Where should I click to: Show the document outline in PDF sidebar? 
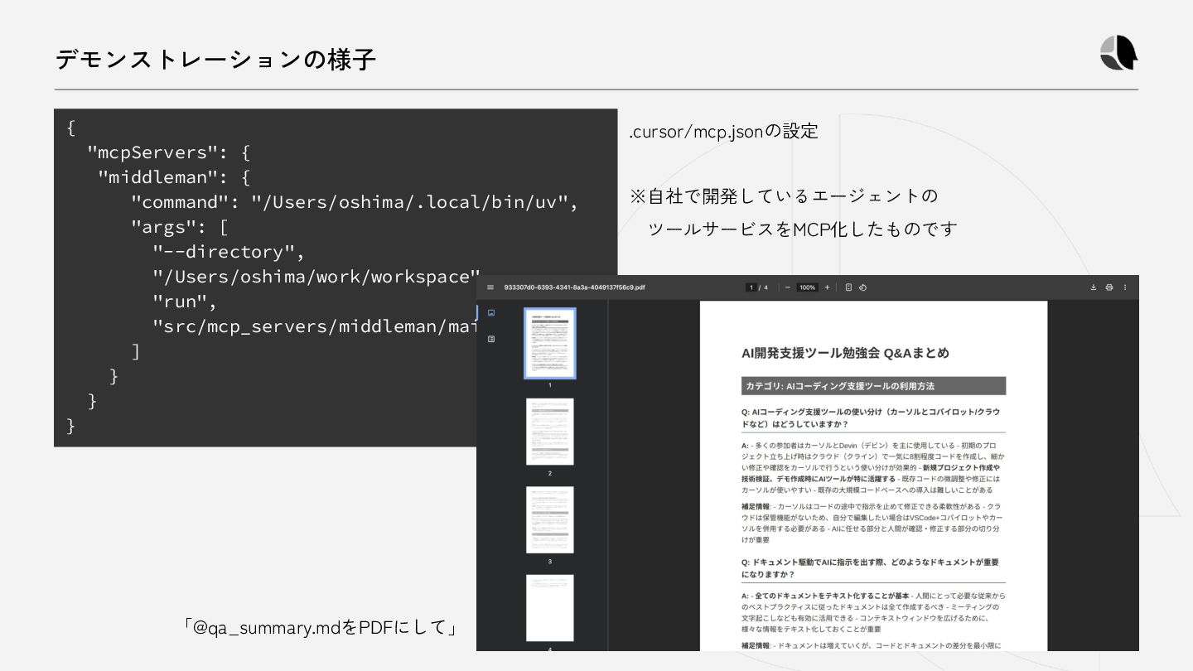[x=491, y=339]
